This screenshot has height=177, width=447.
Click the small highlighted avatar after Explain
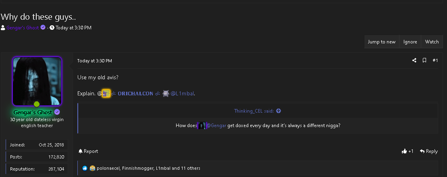point(106,93)
